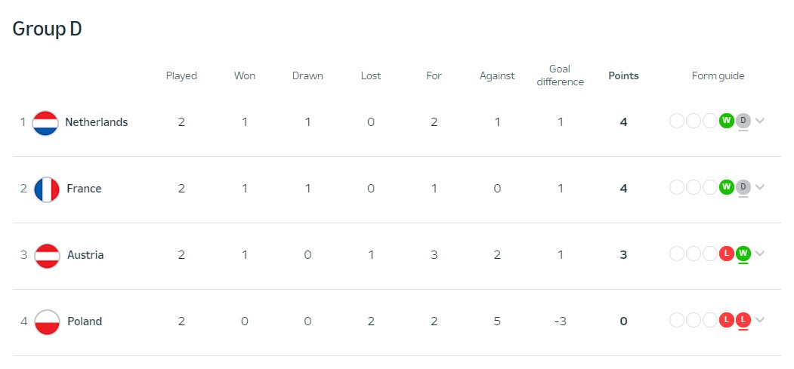Click France's first empty form circle

[677, 187]
